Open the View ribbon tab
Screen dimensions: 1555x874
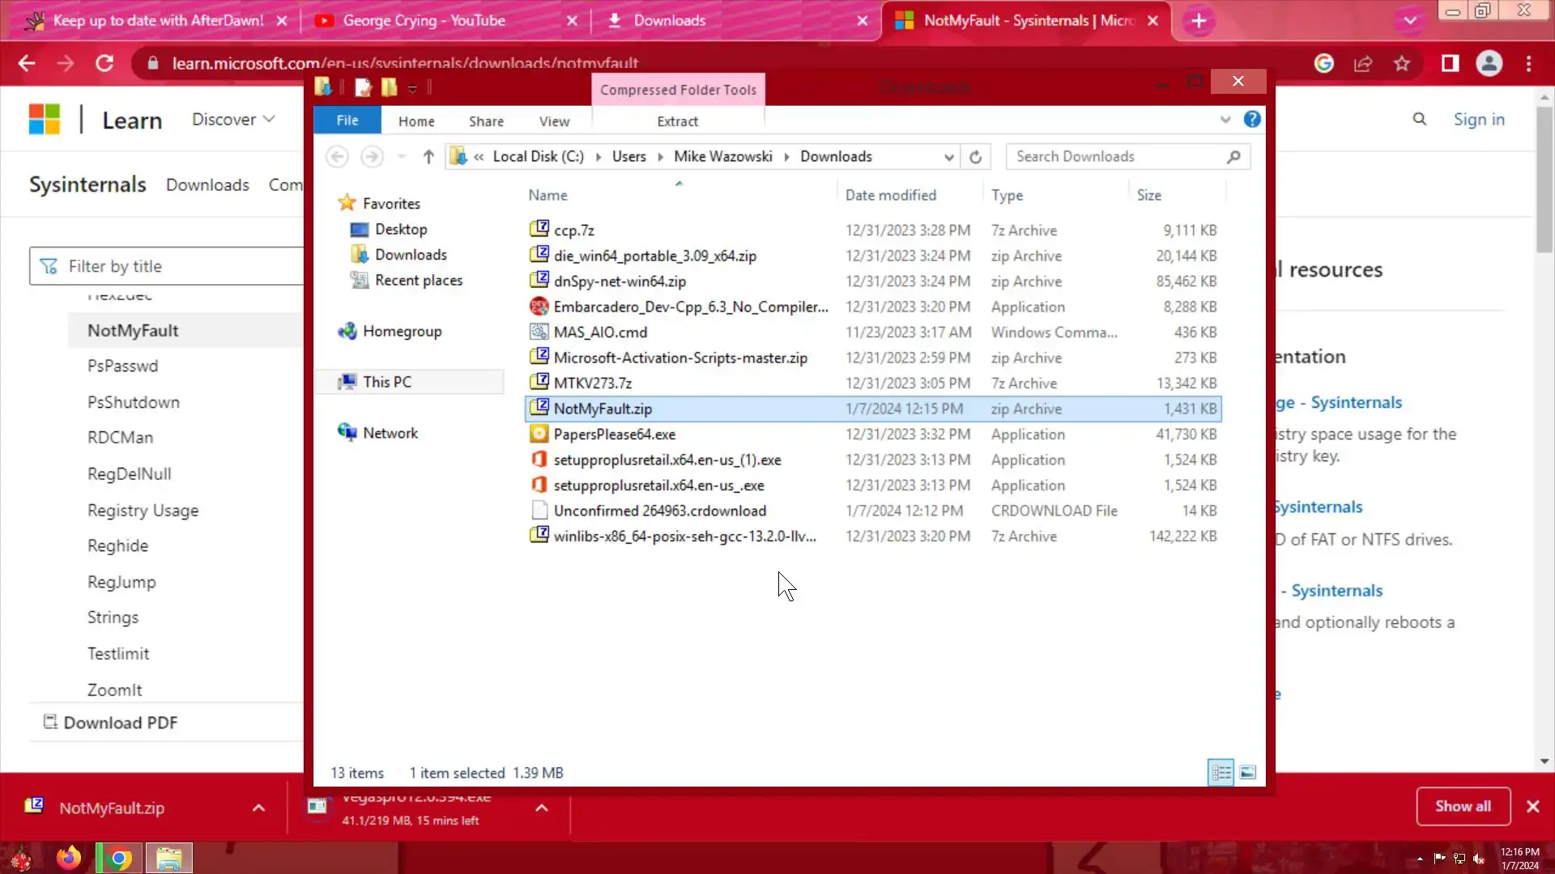(554, 121)
